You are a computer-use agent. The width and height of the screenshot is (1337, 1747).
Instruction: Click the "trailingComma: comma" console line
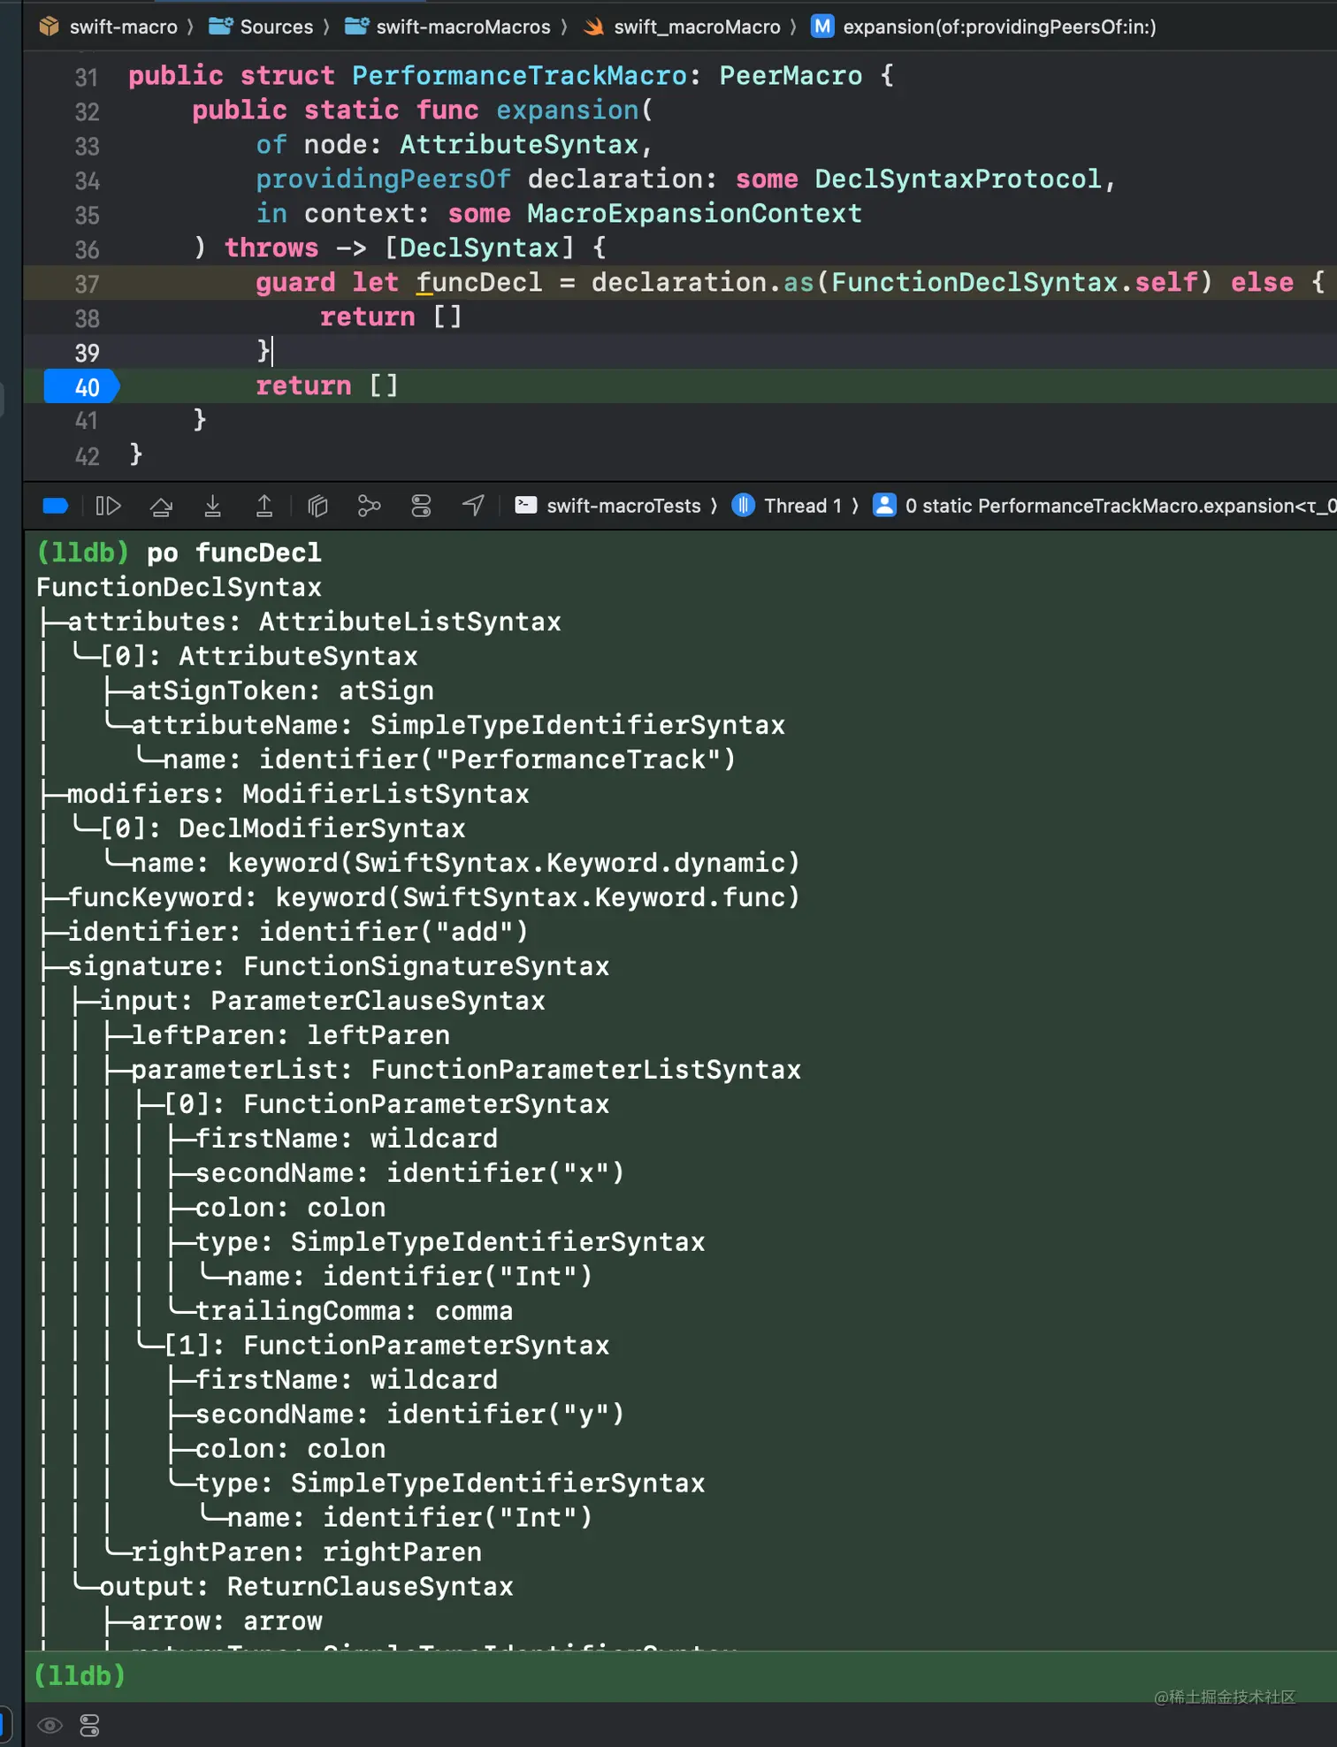coord(354,1312)
